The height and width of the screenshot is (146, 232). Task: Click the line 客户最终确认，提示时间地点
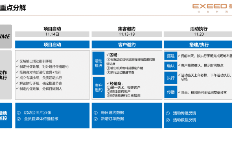click(x=202, y=65)
